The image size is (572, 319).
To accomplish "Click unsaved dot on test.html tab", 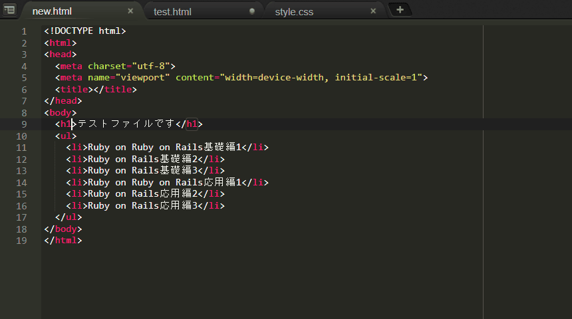I will [x=251, y=11].
